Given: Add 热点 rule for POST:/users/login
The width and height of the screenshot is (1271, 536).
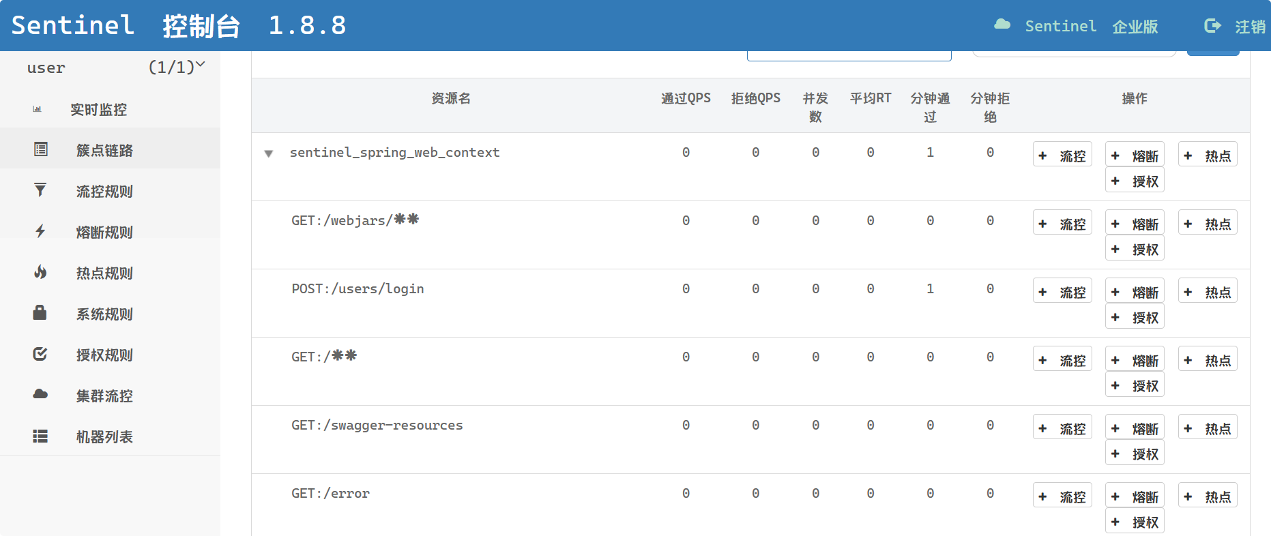Looking at the screenshot, I should (1208, 291).
